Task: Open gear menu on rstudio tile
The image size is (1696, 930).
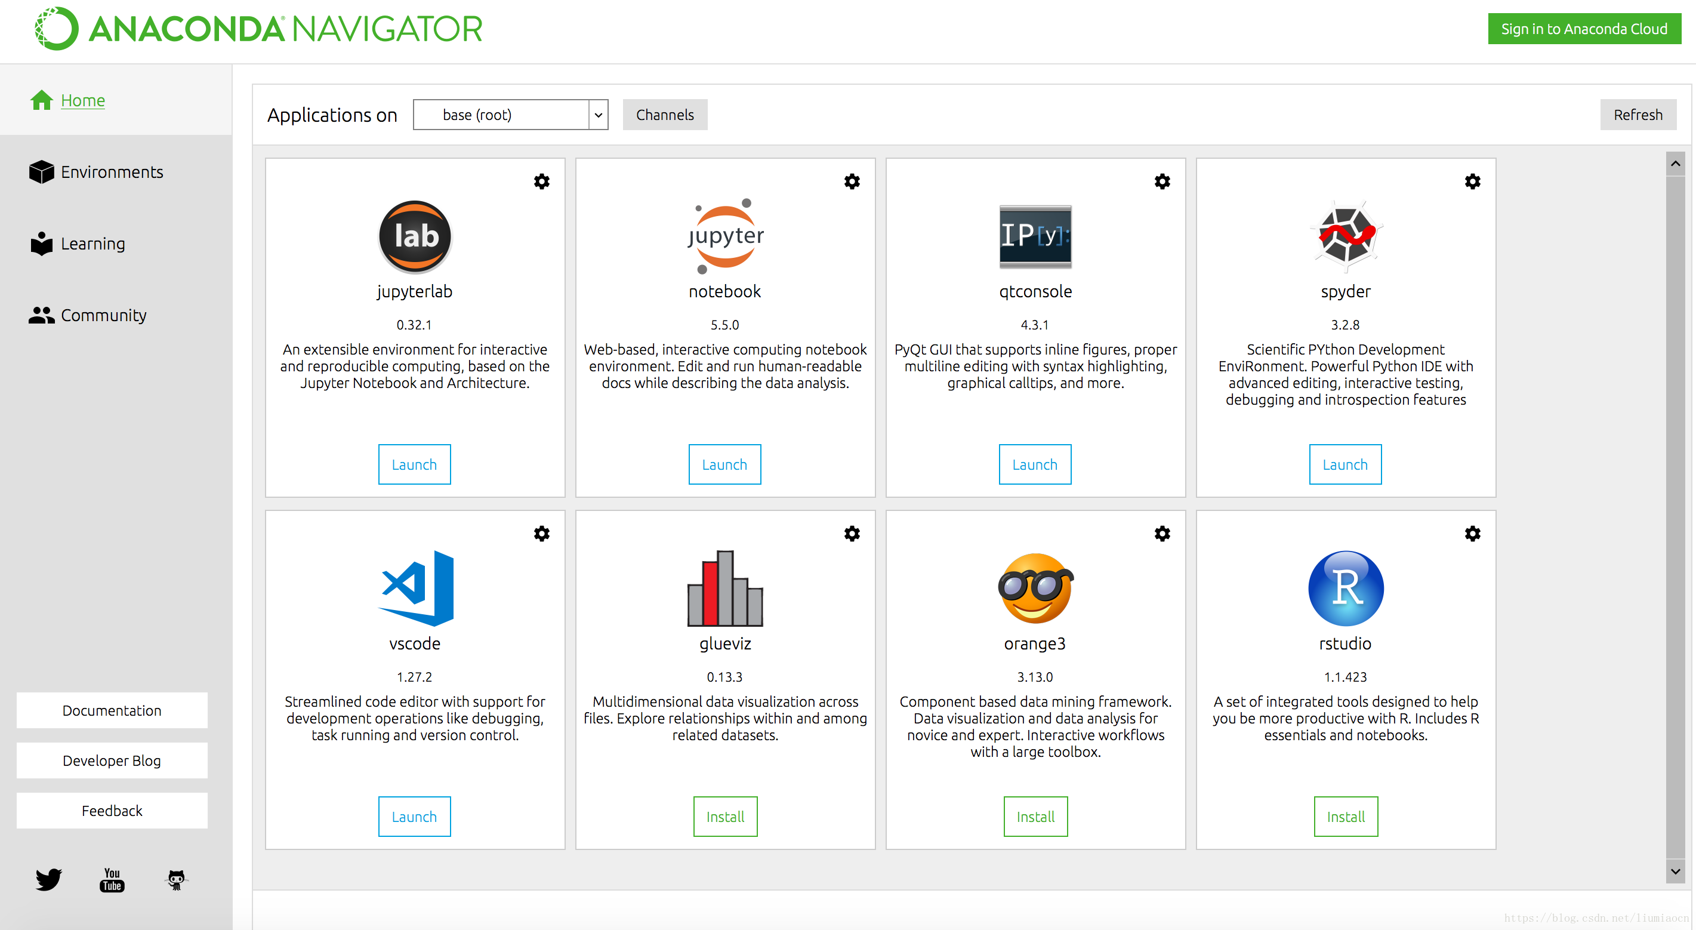Action: pos(1472,534)
